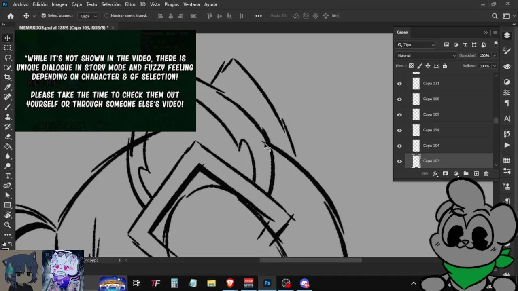
Task: Go to the Home screen icon
Action: click(11, 16)
